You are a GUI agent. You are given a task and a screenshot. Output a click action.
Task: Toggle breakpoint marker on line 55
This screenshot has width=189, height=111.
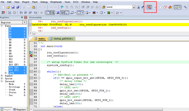click(x=31, y=56)
